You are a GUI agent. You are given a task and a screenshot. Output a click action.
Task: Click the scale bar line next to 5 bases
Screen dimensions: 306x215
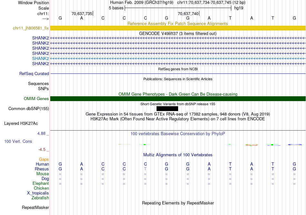tap(178, 8)
